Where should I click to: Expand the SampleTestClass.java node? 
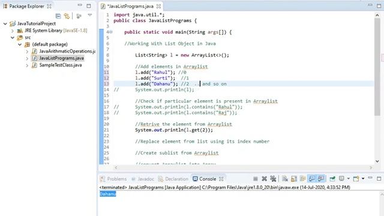click(27, 65)
